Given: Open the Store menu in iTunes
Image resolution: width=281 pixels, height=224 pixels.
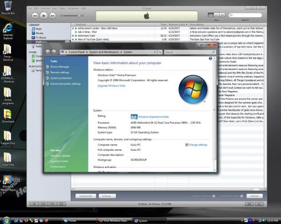Looking at the screenshot, I should 62,8.
